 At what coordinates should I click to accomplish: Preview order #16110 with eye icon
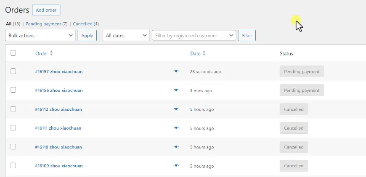pyautogui.click(x=176, y=147)
